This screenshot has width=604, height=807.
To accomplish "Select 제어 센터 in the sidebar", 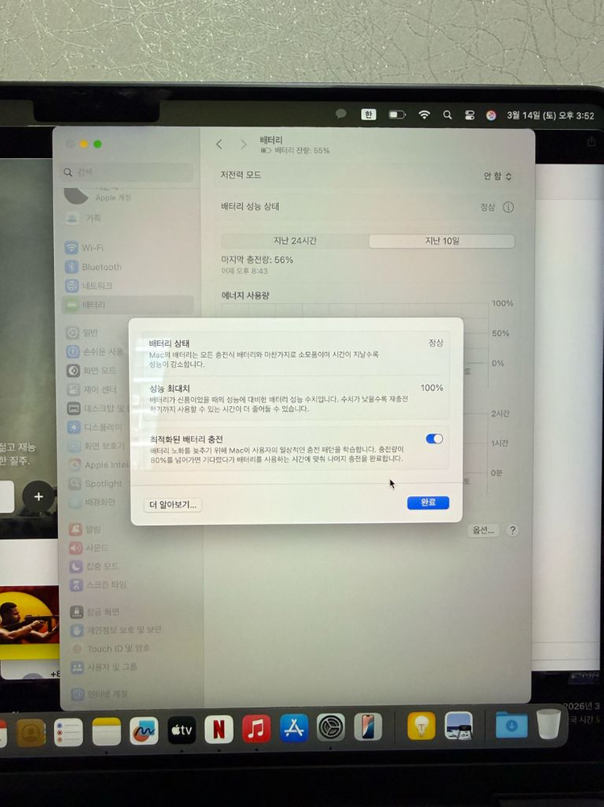I will click(x=92, y=389).
